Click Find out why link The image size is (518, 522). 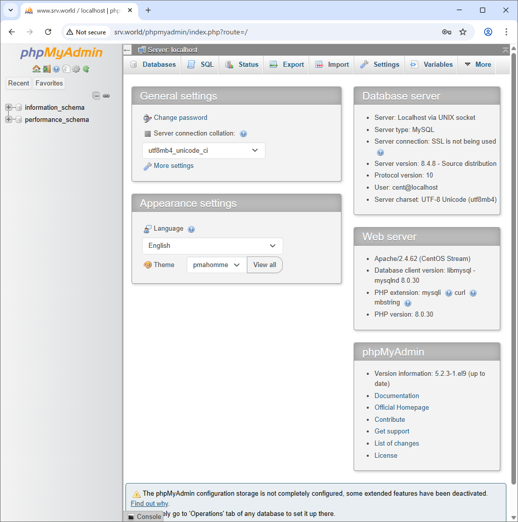click(x=149, y=504)
